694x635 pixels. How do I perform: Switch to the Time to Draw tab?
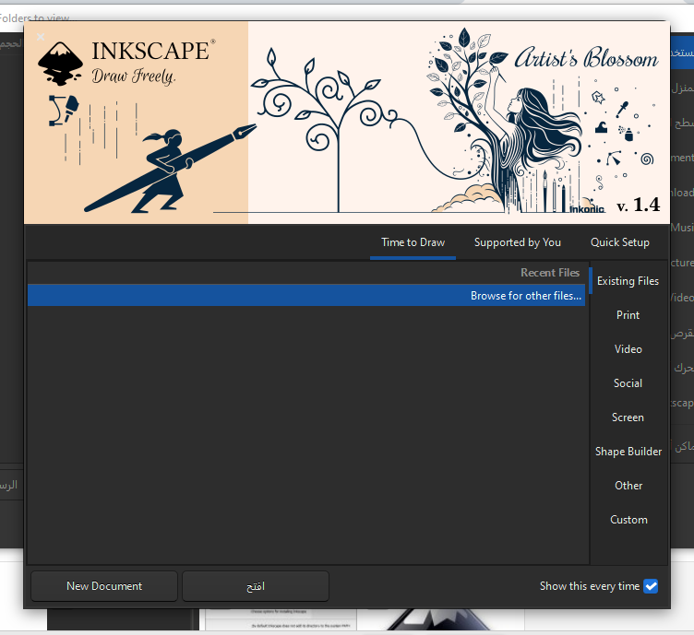(413, 242)
